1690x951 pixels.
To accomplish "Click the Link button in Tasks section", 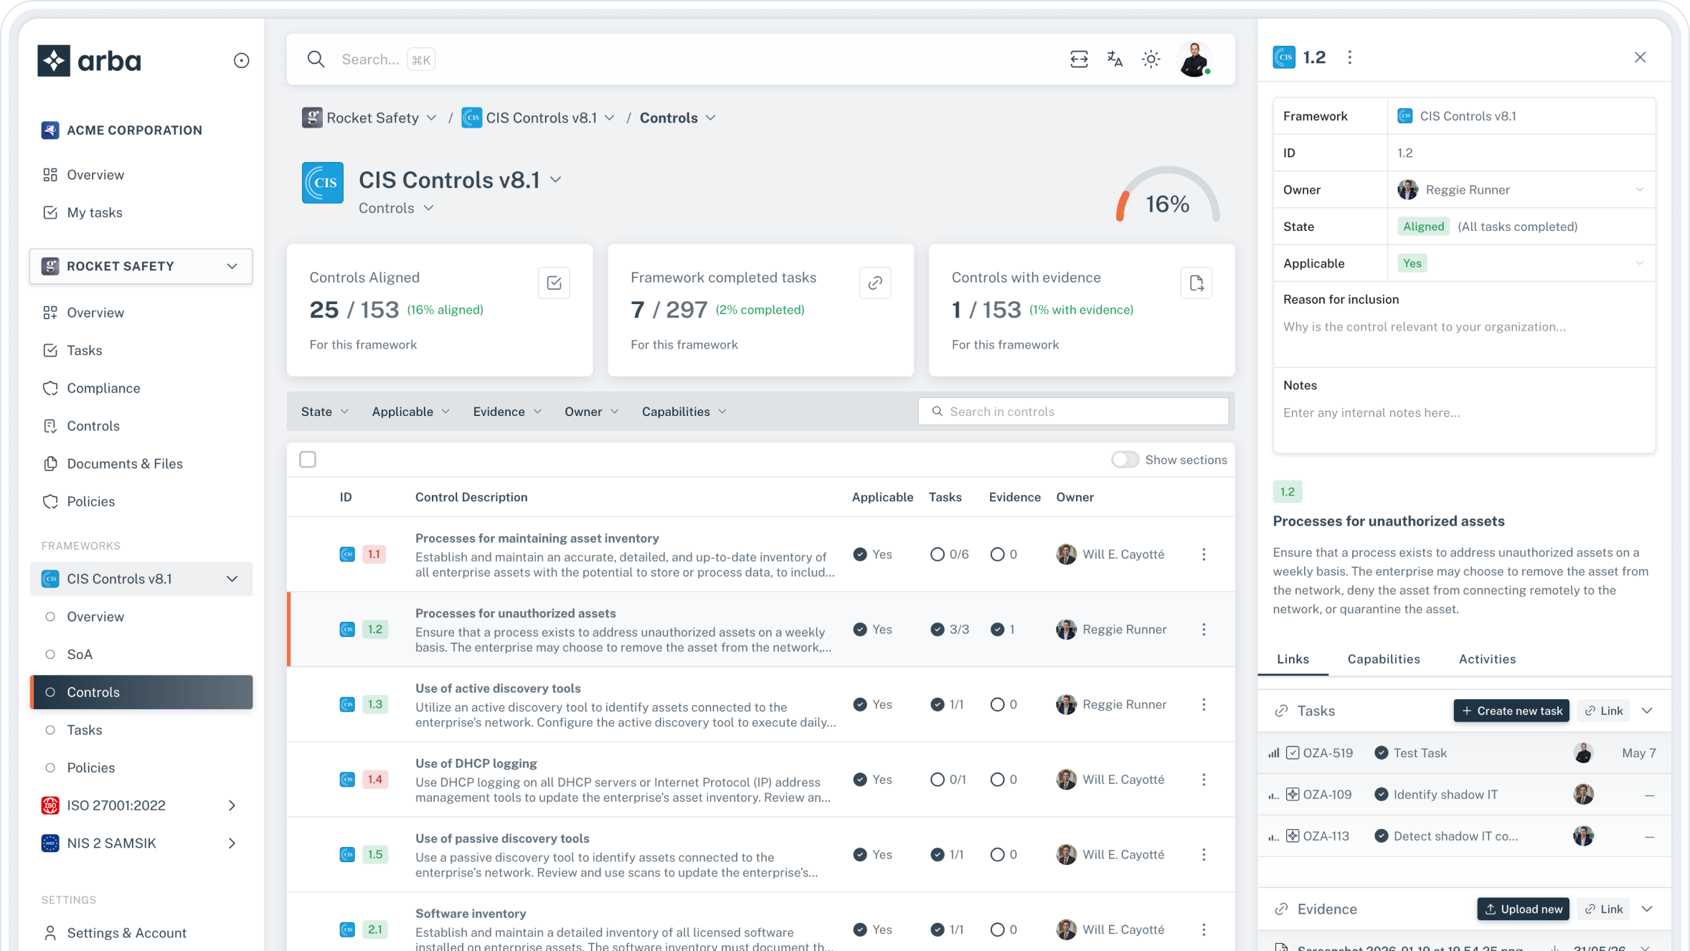I will click(x=1603, y=711).
